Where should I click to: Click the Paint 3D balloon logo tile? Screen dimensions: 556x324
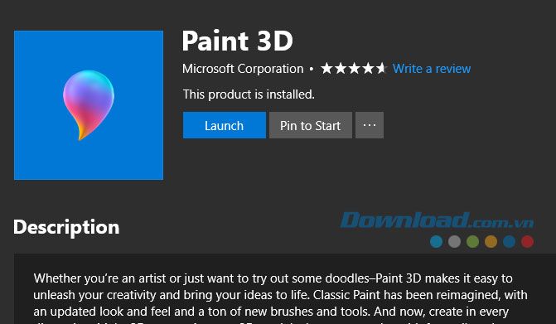(x=89, y=105)
